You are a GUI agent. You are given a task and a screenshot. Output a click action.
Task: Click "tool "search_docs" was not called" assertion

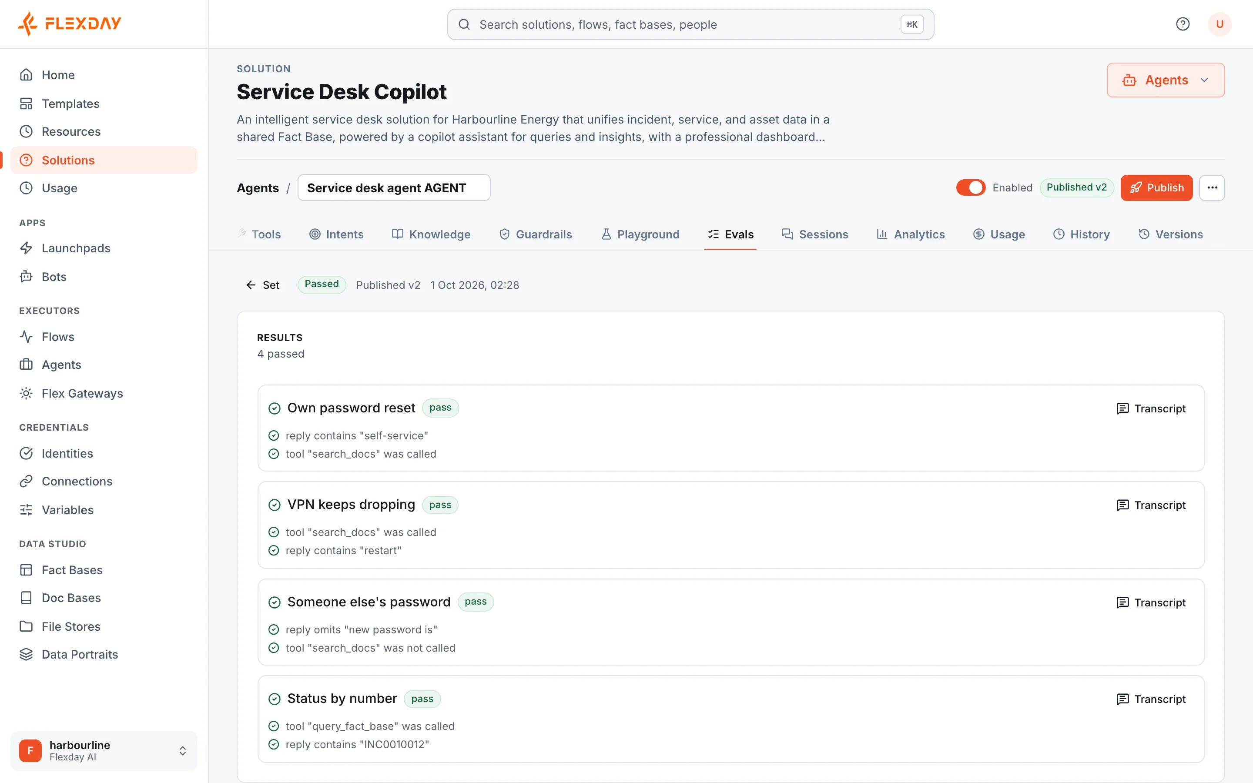coord(370,648)
